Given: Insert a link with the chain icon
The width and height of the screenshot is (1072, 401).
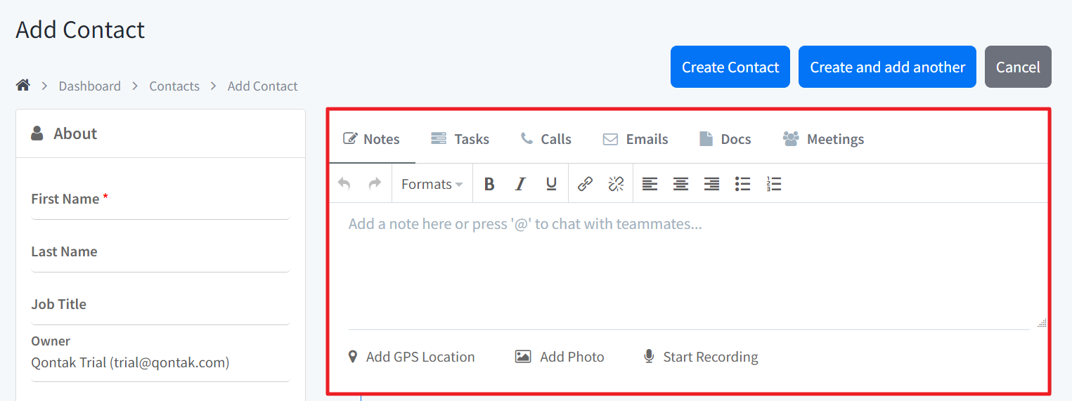Looking at the screenshot, I should pos(585,184).
